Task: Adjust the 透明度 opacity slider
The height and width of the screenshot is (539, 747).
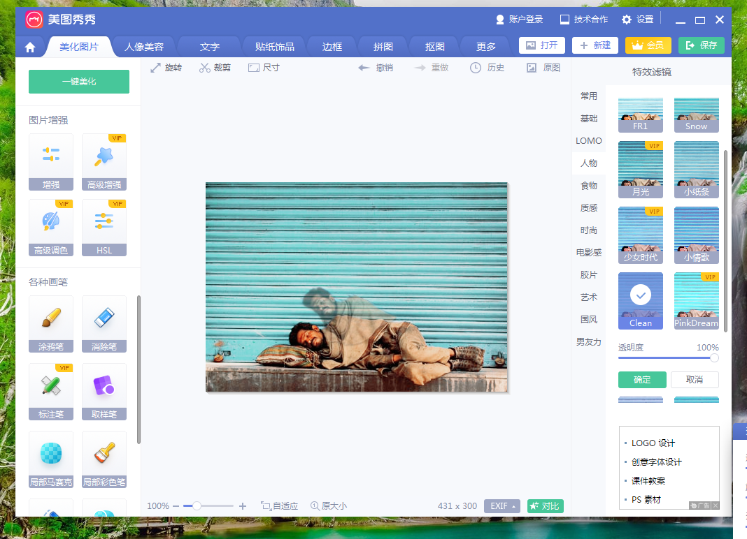Action: coord(713,357)
